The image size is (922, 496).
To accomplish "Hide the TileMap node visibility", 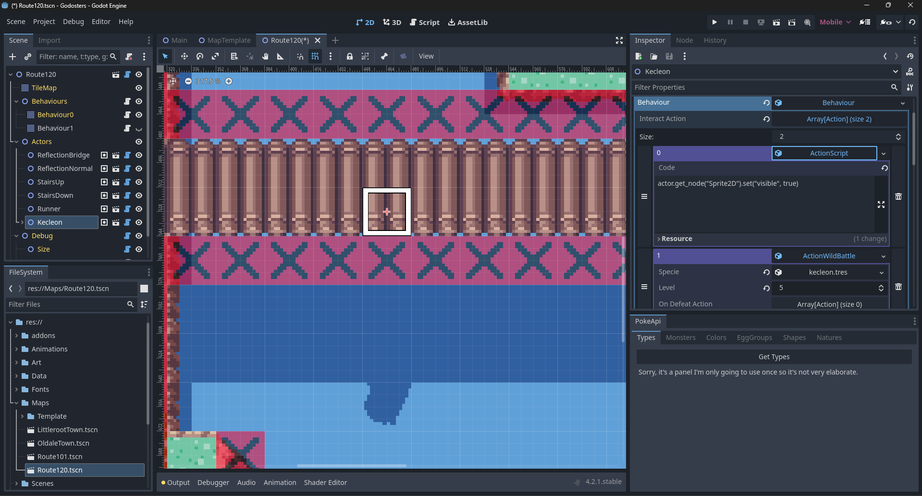I will [139, 88].
